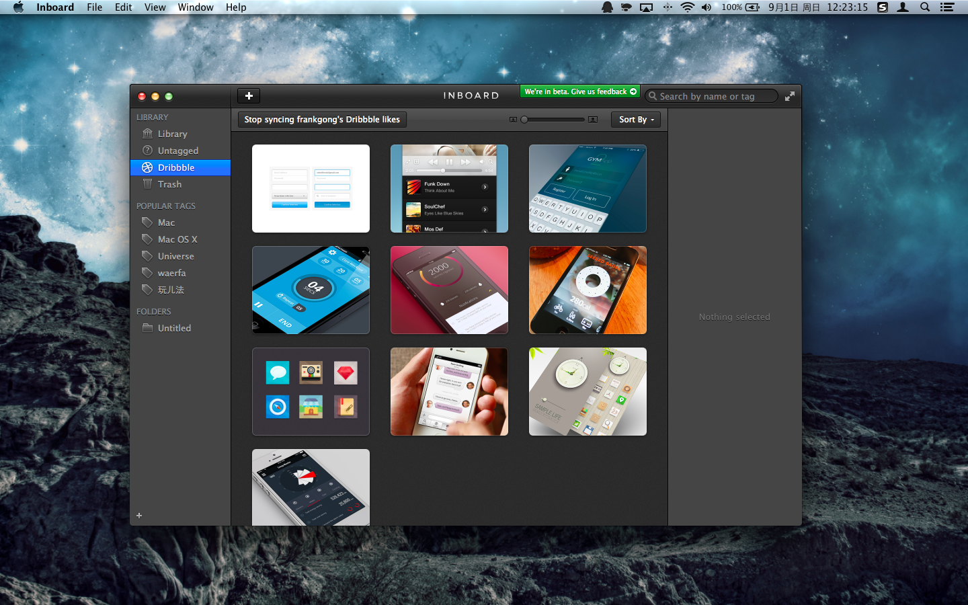Screen dimensions: 968x605
Task: Open the Trash in the sidebar
Action: coord(169,184)
